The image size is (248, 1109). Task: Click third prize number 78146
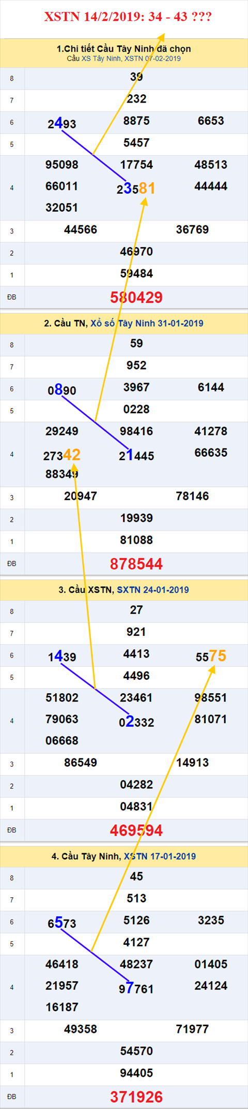(192, 496)
